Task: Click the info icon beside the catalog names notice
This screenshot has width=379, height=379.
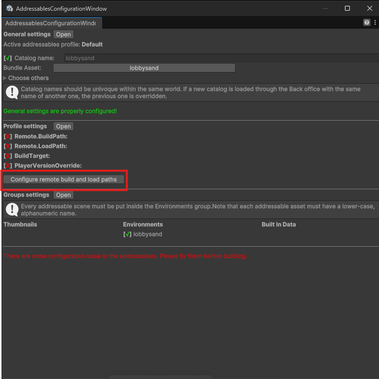Action: tap(12, 92)
